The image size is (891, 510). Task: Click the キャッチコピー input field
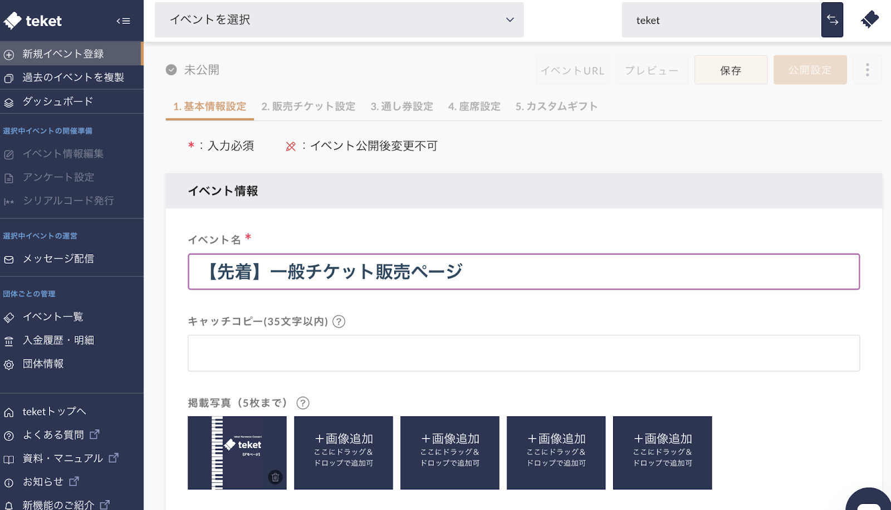(523, 353)
